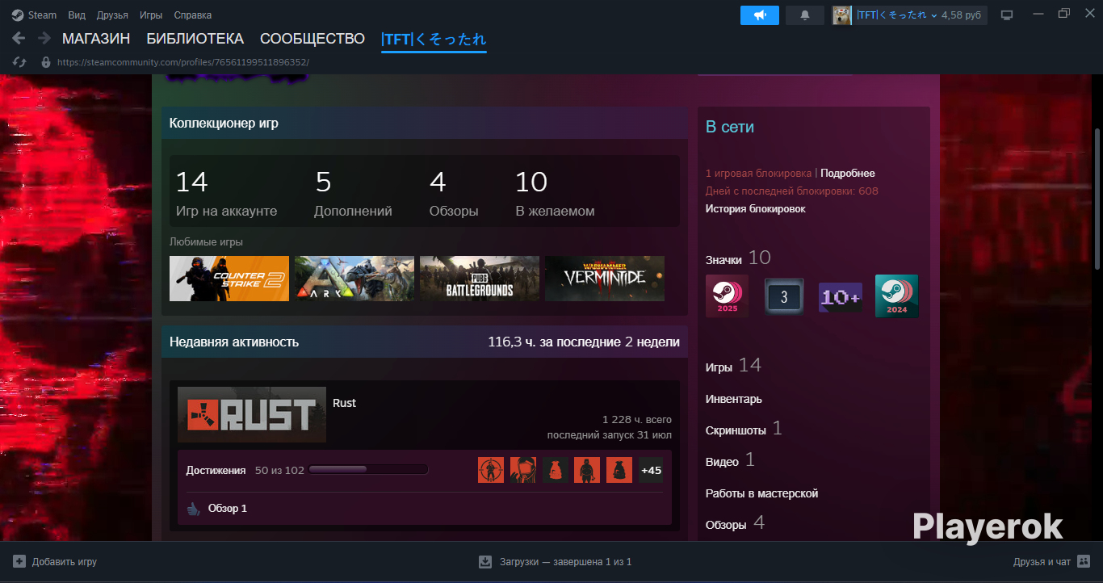
Task: Click 14 Игр на аккаунте stat
Action: [x=226, y=194]
